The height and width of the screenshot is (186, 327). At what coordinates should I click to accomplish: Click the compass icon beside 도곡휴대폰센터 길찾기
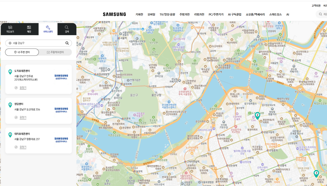16,88
